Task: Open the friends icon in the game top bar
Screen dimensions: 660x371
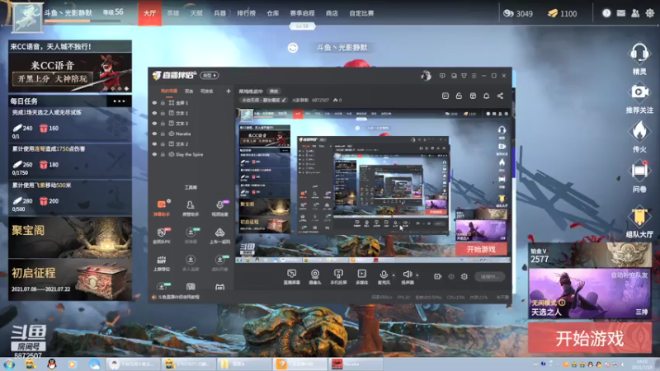Action: click(x=635, y=13)
